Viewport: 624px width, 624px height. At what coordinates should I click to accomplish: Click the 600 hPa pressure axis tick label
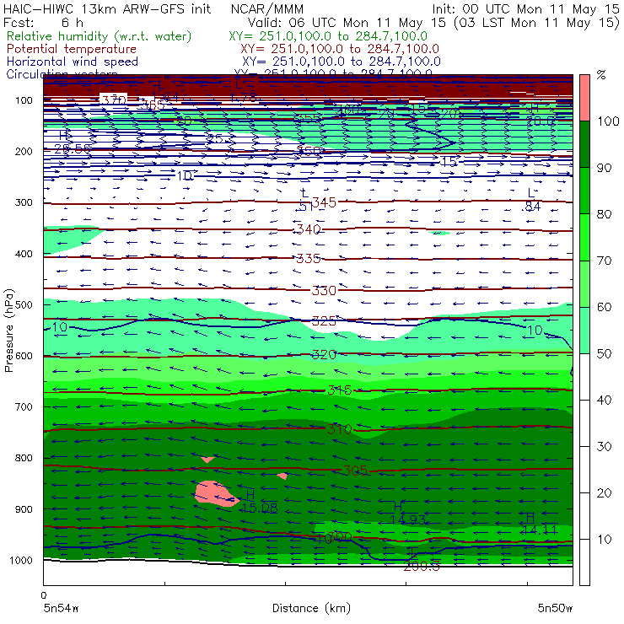coord(24,356)
